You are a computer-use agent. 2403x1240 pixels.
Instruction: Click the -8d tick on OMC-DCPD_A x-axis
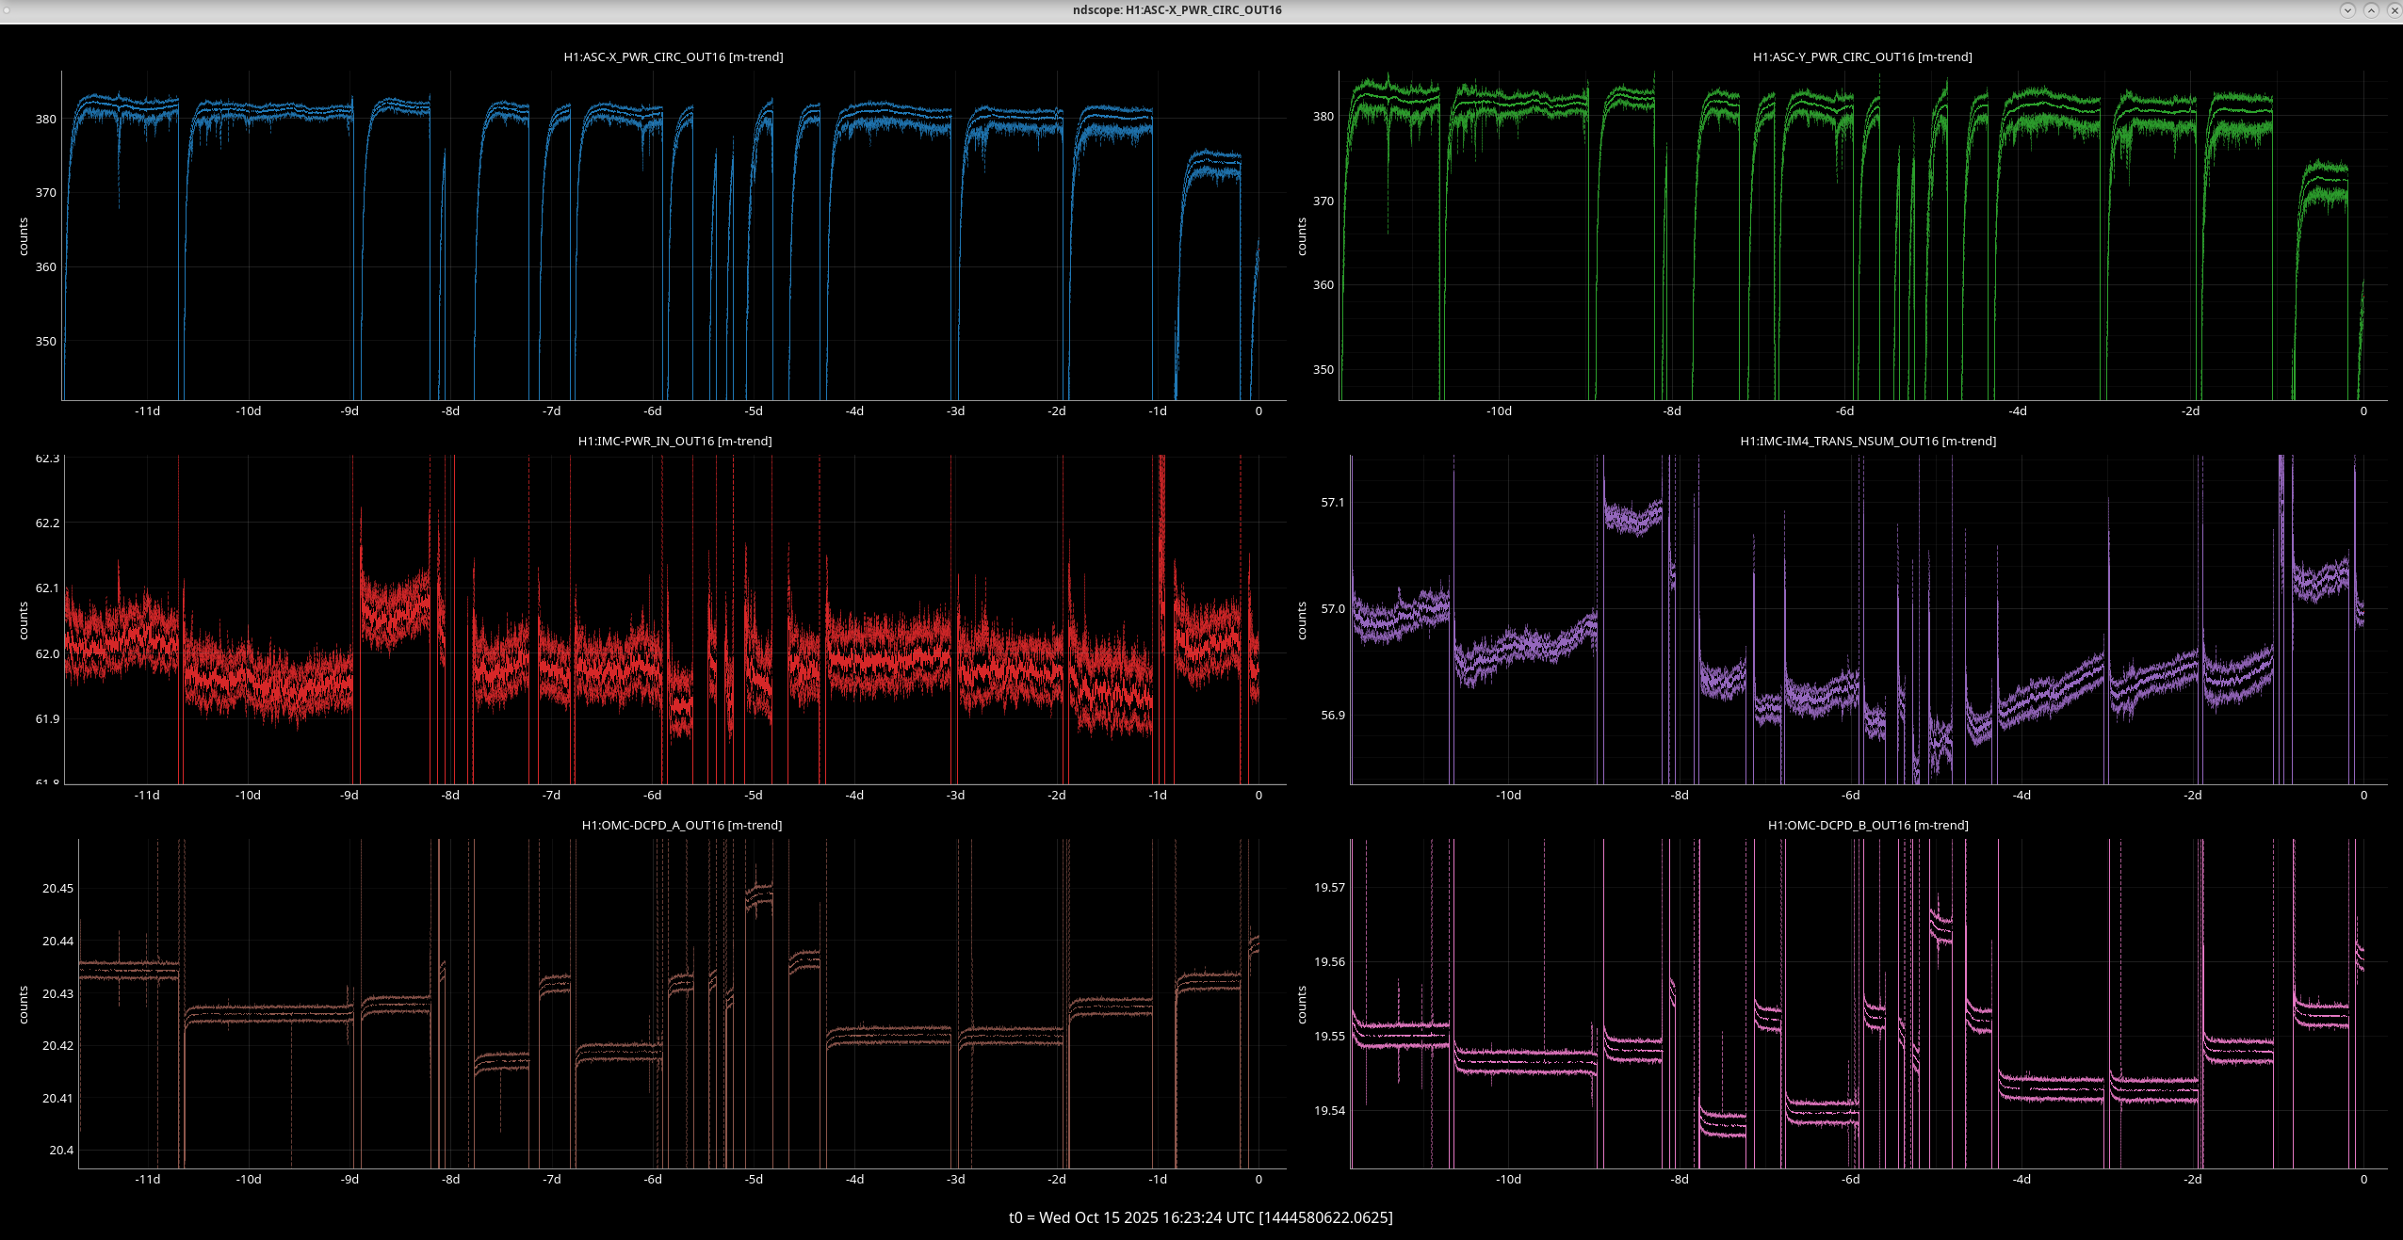[x=450, y=1180]
